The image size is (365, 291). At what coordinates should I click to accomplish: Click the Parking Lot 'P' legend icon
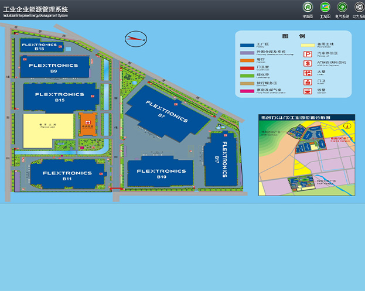(x=307, y=53)
